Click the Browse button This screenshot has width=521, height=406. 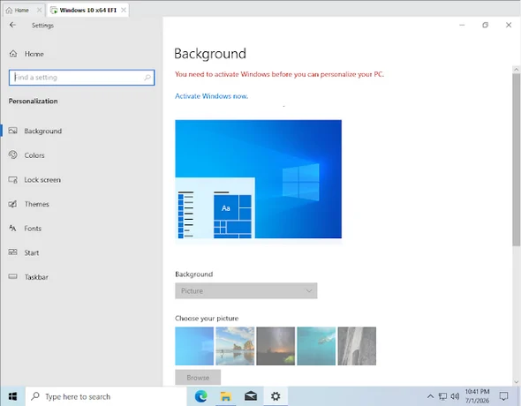[198, 378]
